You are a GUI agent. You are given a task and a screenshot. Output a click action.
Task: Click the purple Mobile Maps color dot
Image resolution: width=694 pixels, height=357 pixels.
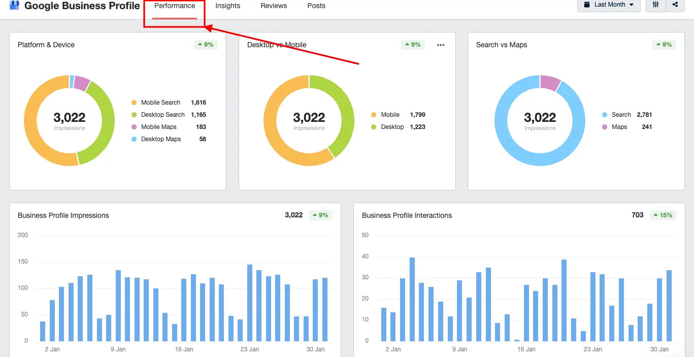[x=134, y=126]
